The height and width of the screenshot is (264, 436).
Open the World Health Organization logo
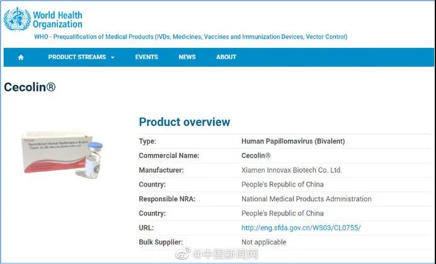(x=43, y=19)
